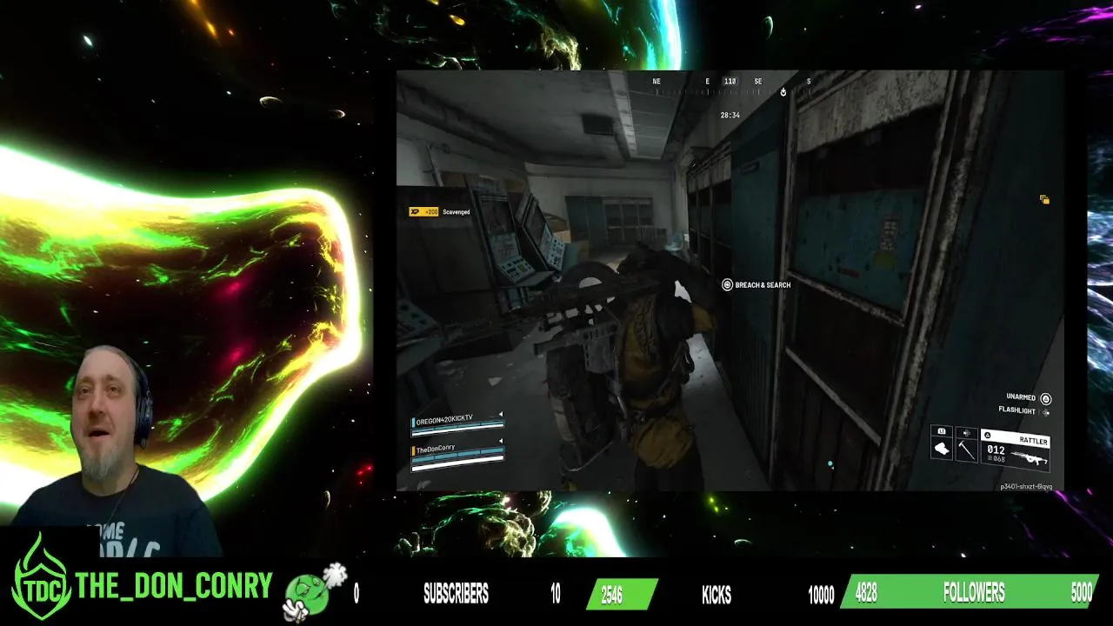This screenshot has height=626, width=1113.
Task: Click the 068 reserve ammo count
Action: 999,459
